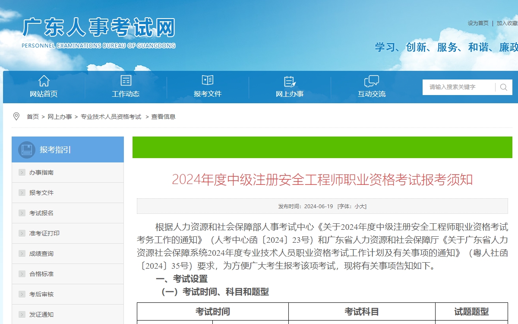Set font size to 小
This screenshot has height=324, width=518.
click(x=357, y=206)
